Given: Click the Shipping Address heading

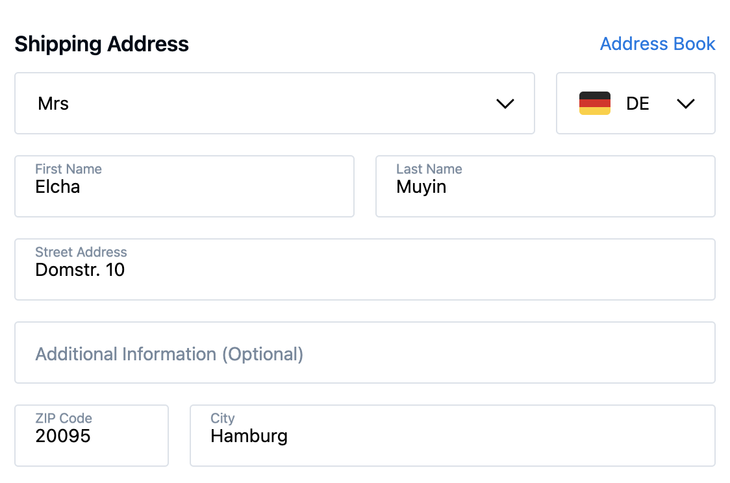Looking at the screenshot, I should (101, 44).
